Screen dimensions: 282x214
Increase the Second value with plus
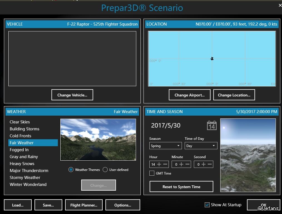204,164
